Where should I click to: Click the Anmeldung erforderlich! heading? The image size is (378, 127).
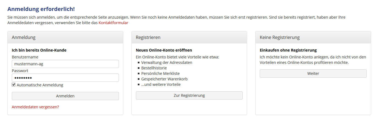tap(41, 9)
